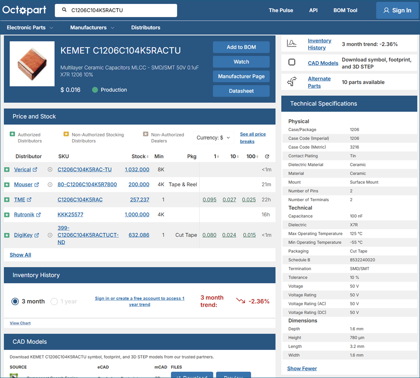The height and width of the screenshot is (378, 420).
Task: Open The Pulse in top navigation
Action: [281, 11]
